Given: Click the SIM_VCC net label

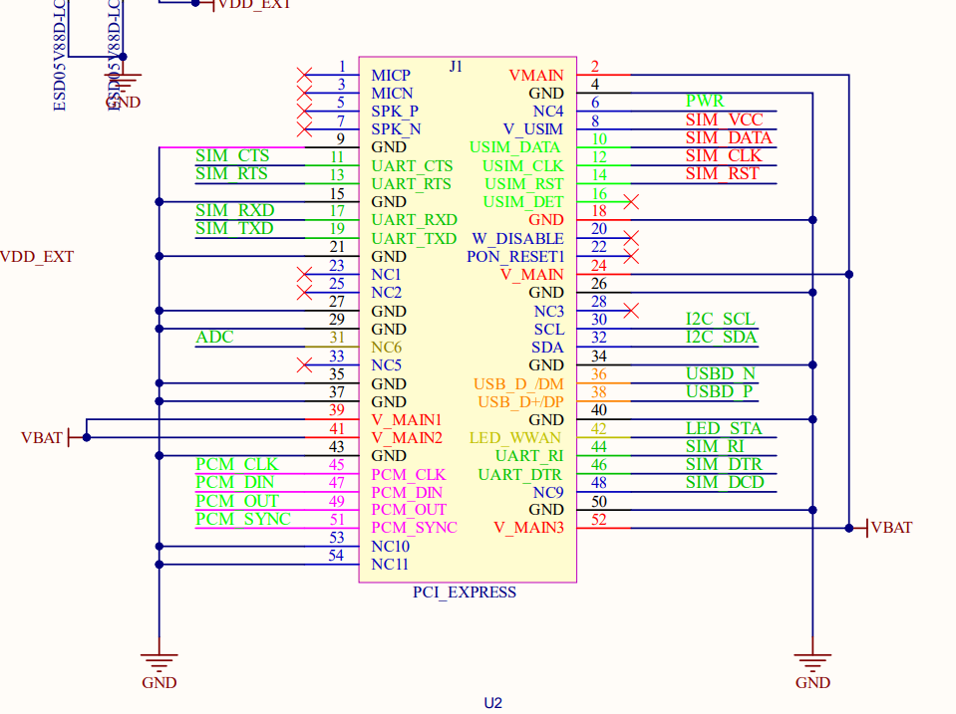Looking at the screenshot, I should pos(725,119).
